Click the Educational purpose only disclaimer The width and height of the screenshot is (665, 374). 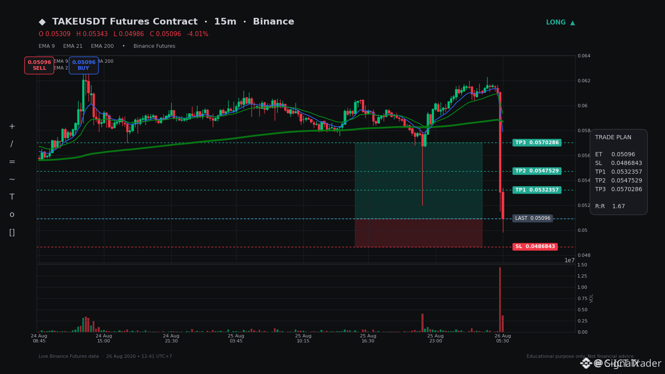(581, 357)
